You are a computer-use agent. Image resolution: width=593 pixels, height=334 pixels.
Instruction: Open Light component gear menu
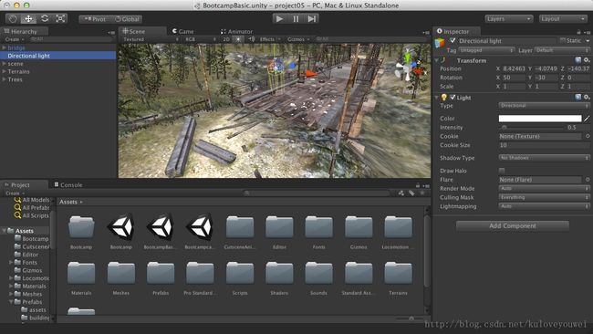(x=587, y=98)
